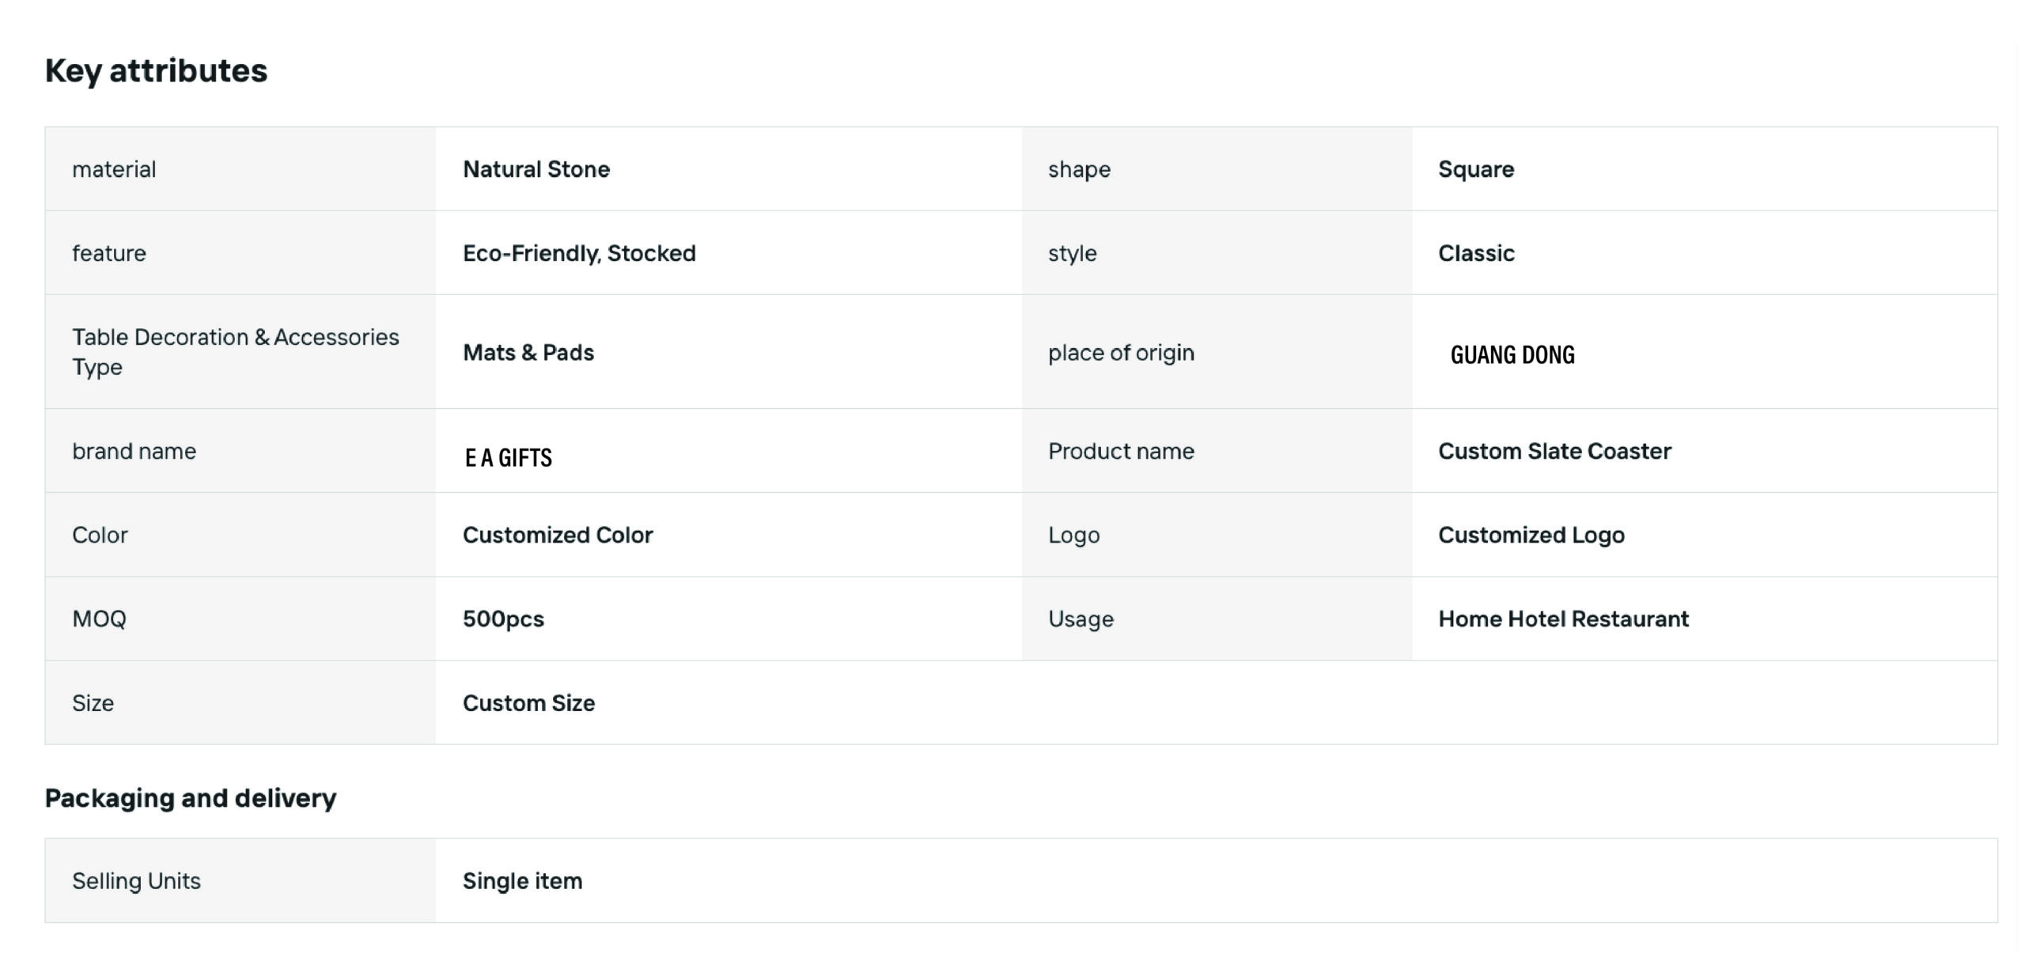Select the Custom Slate Coaster product name
Viewport: 2025px width, 980px height.
coord(1554,451)
